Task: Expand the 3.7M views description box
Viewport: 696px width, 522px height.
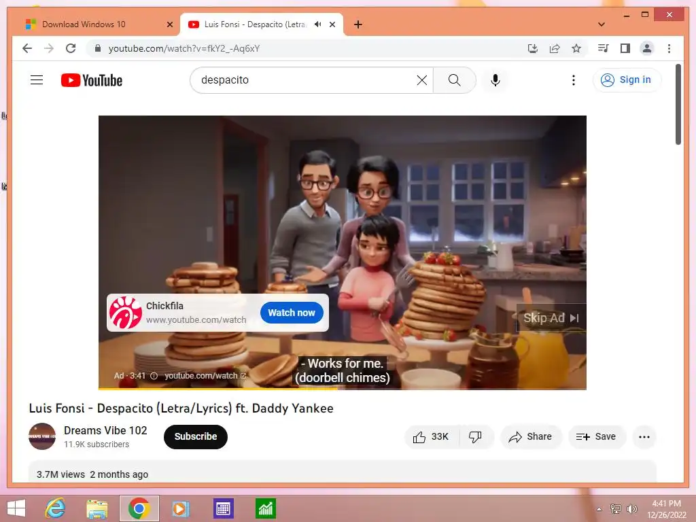Action: (343, 471)
